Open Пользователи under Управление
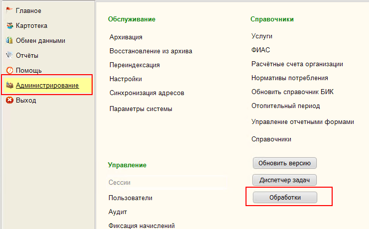This screenshot has height=229, width=369. click(130, 198)
